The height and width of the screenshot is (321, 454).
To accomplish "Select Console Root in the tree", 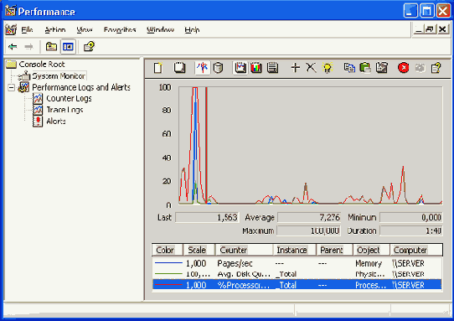I will coord(42,65).
